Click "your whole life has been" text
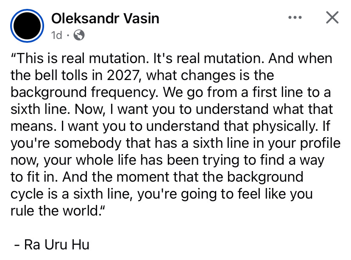The image size is (351, 260). pos(121,160)
